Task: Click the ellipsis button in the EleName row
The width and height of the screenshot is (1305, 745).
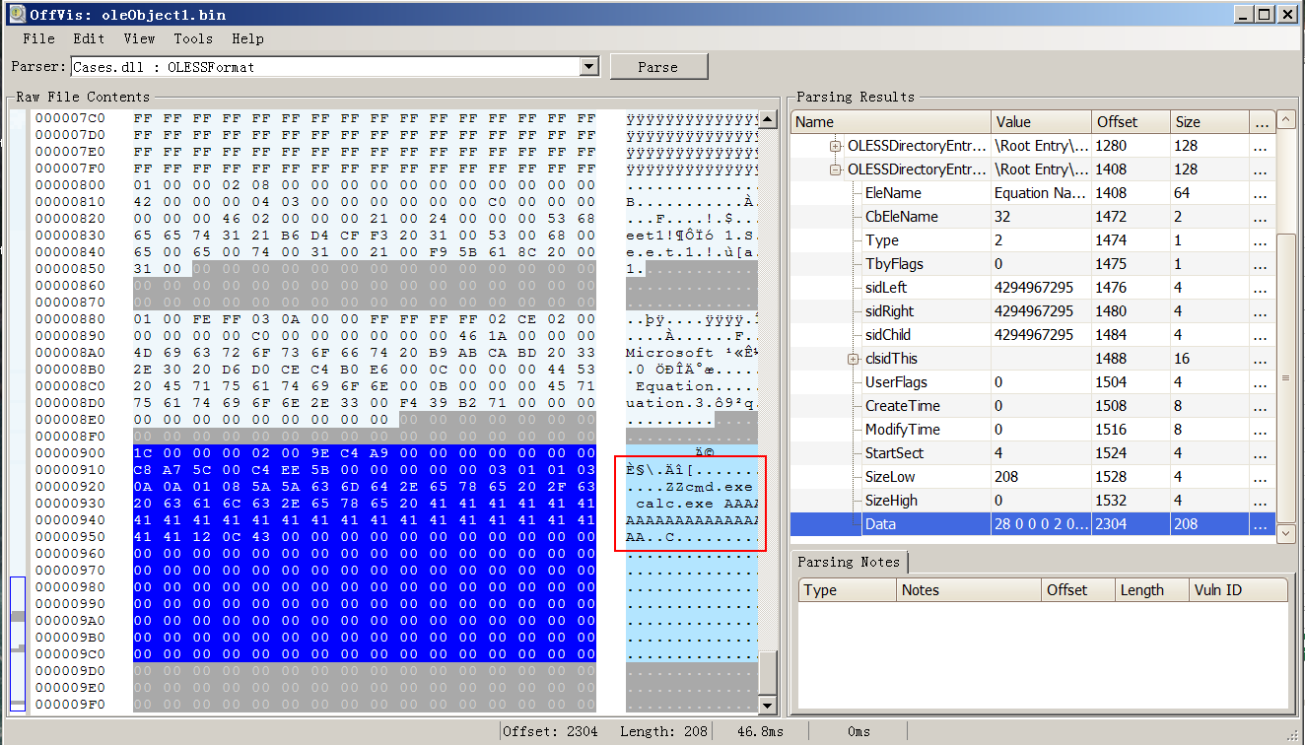Action: [1261, 193]
